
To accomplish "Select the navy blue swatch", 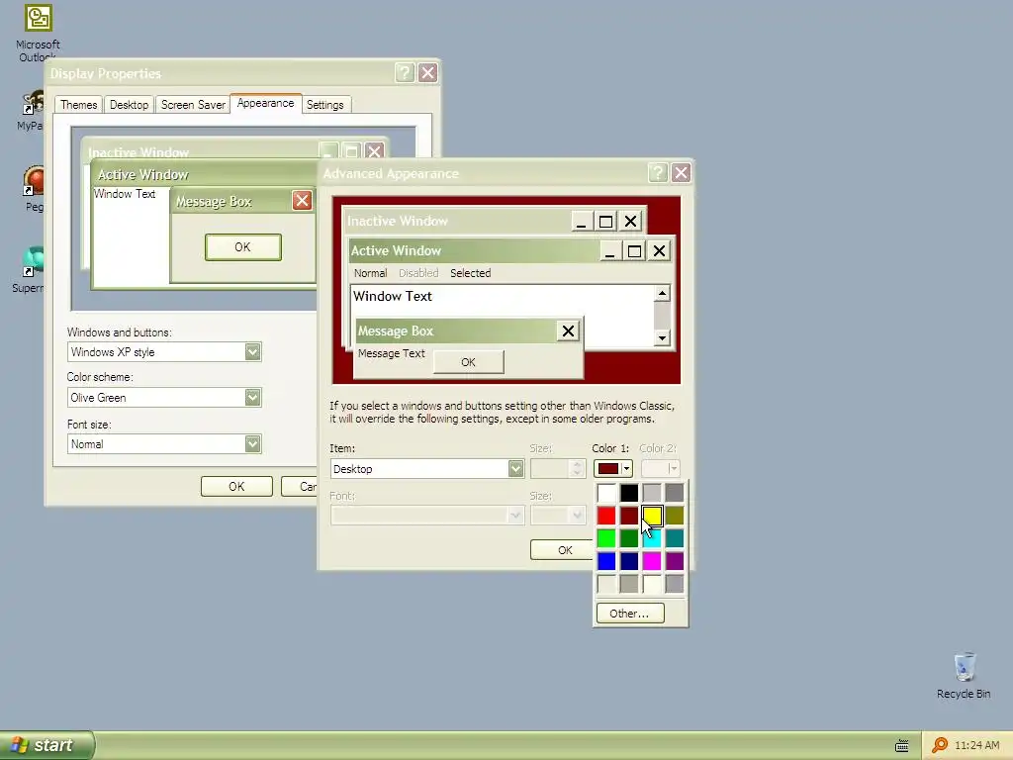I will pos(629,561).
